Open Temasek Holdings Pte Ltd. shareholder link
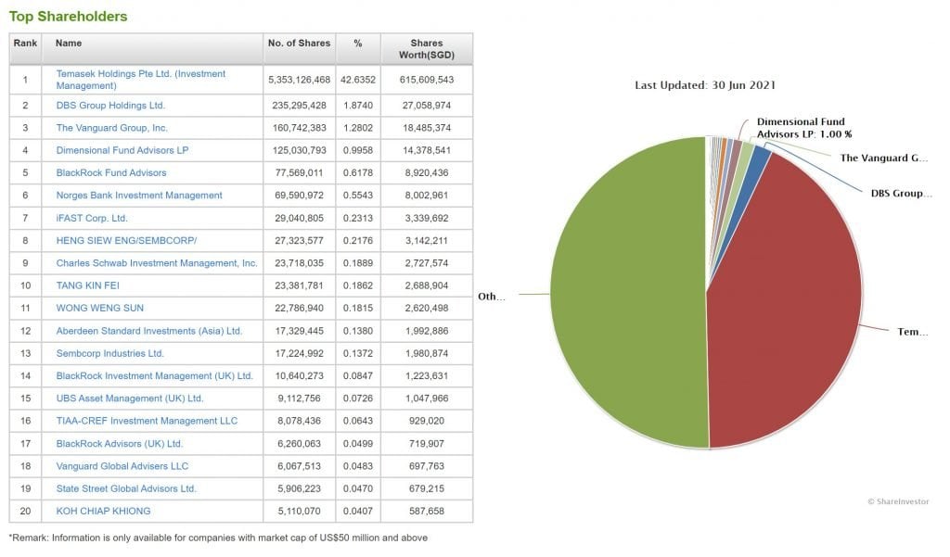Image resolution: width=950 pixels, height=557 pixels. tap(141, 80)
